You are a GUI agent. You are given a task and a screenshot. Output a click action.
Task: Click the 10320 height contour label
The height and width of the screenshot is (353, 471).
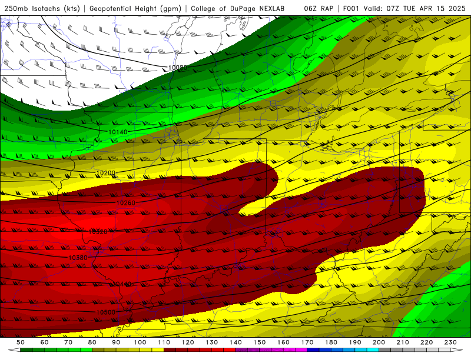[98, 232]
